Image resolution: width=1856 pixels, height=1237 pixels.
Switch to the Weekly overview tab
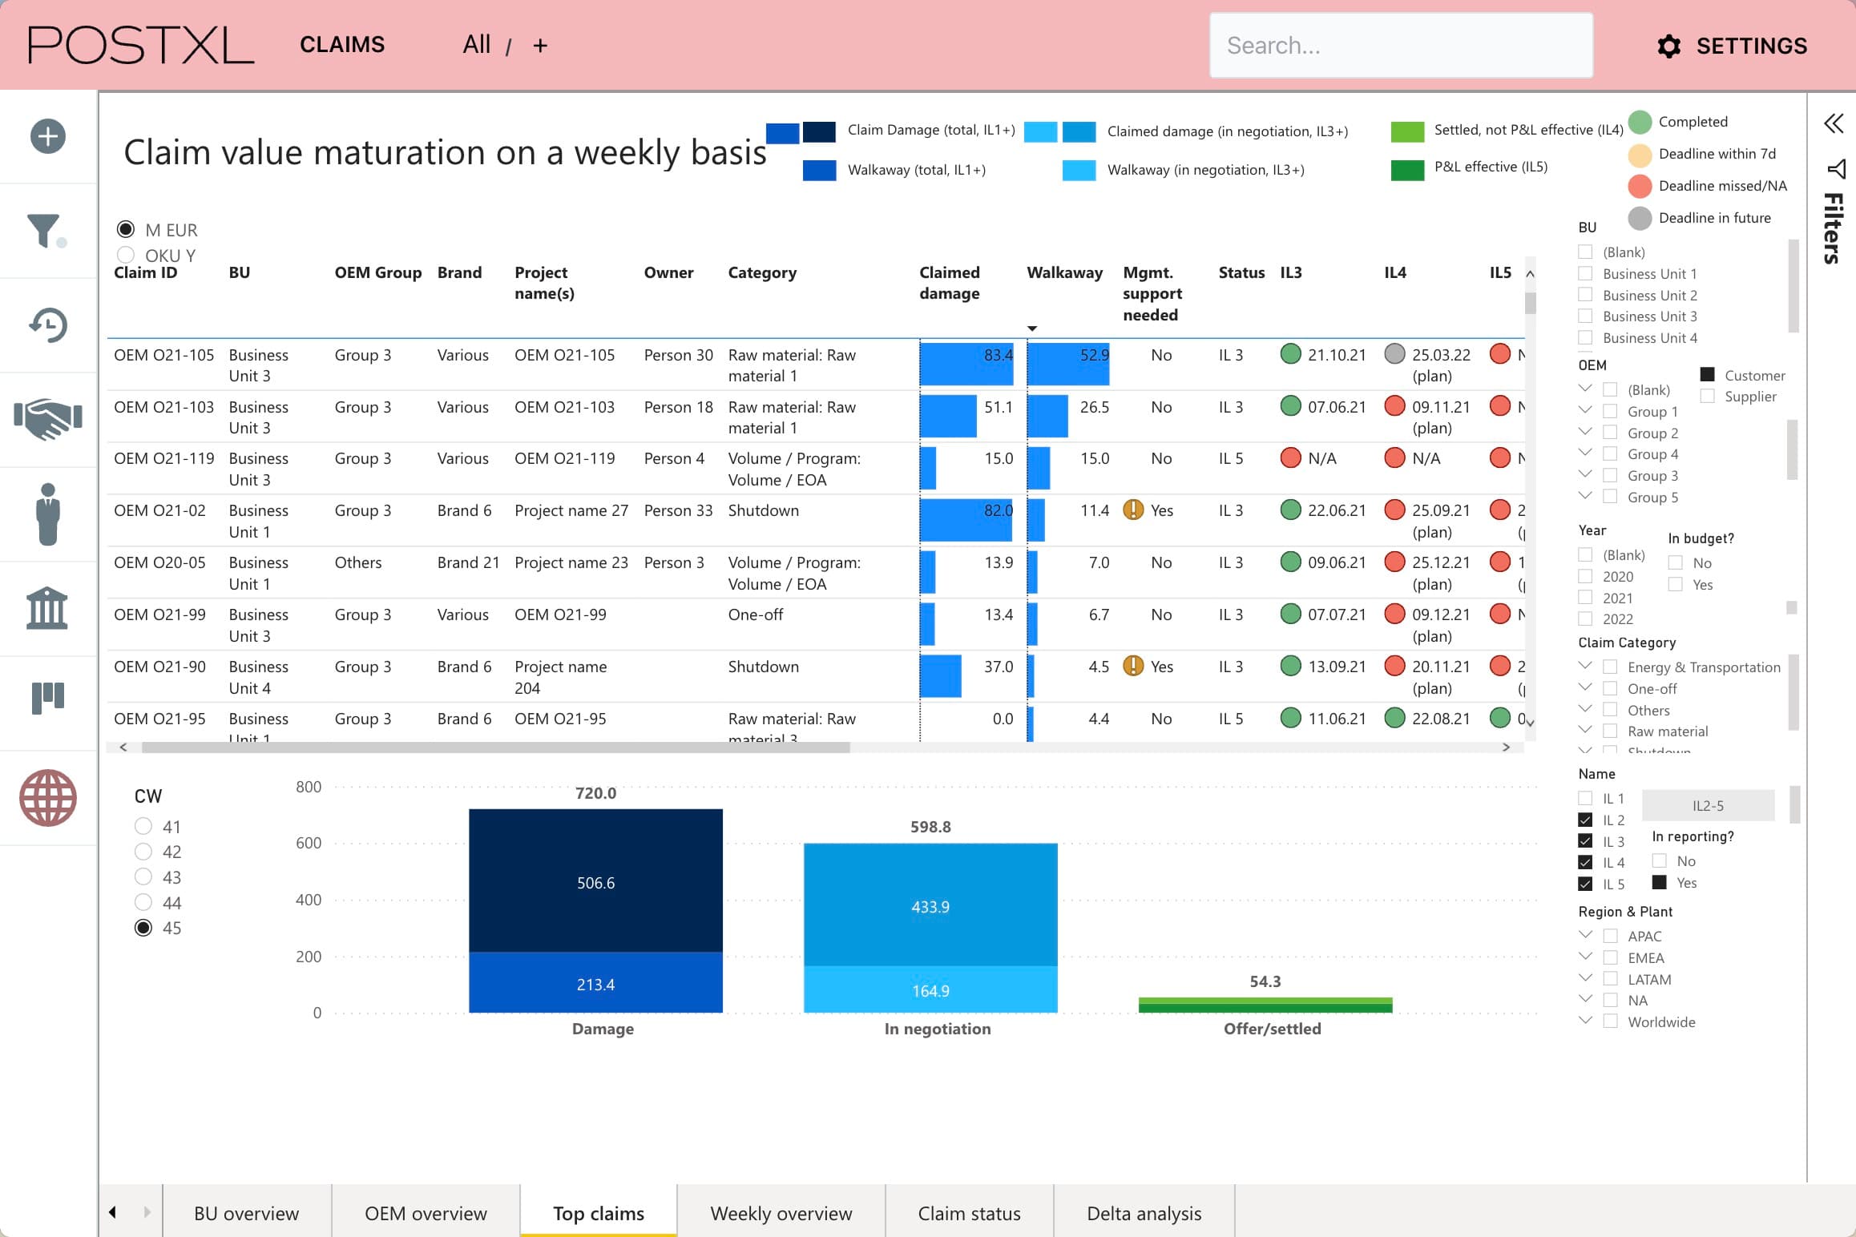pos(781,1213)
